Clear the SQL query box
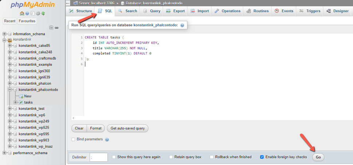Viewport: 353px width, 165px height. 79,128
